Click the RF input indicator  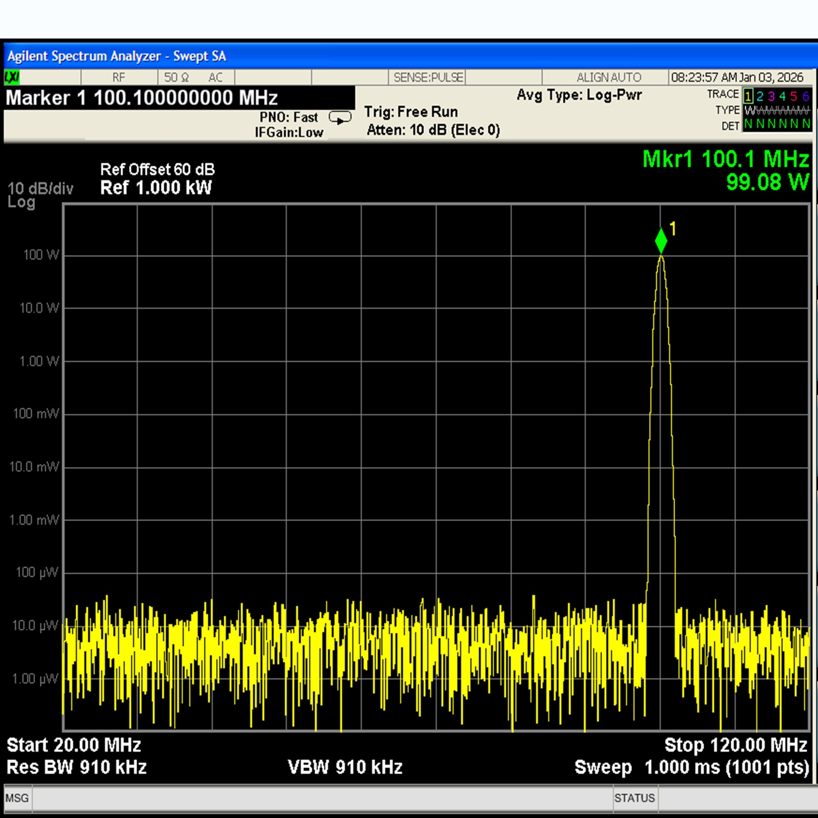pyautogui.click(x=119, y=77)
